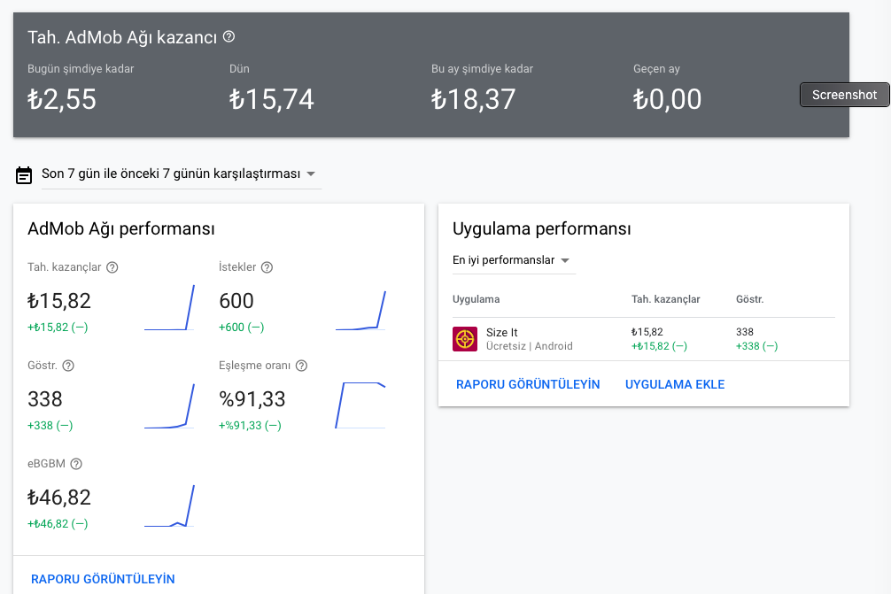Select the Size It app row
The image size is (891, 594).
(x=644, y=339)
